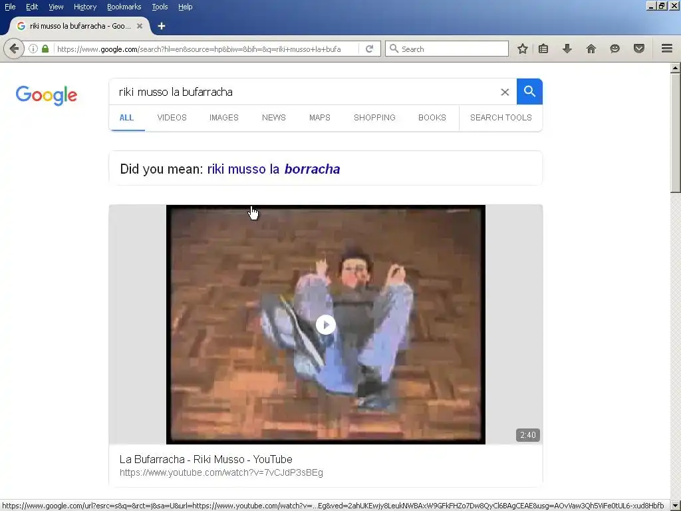Screen dimensions: 681x511
Task: Open the File menu
Action: (x=10, y=7)
